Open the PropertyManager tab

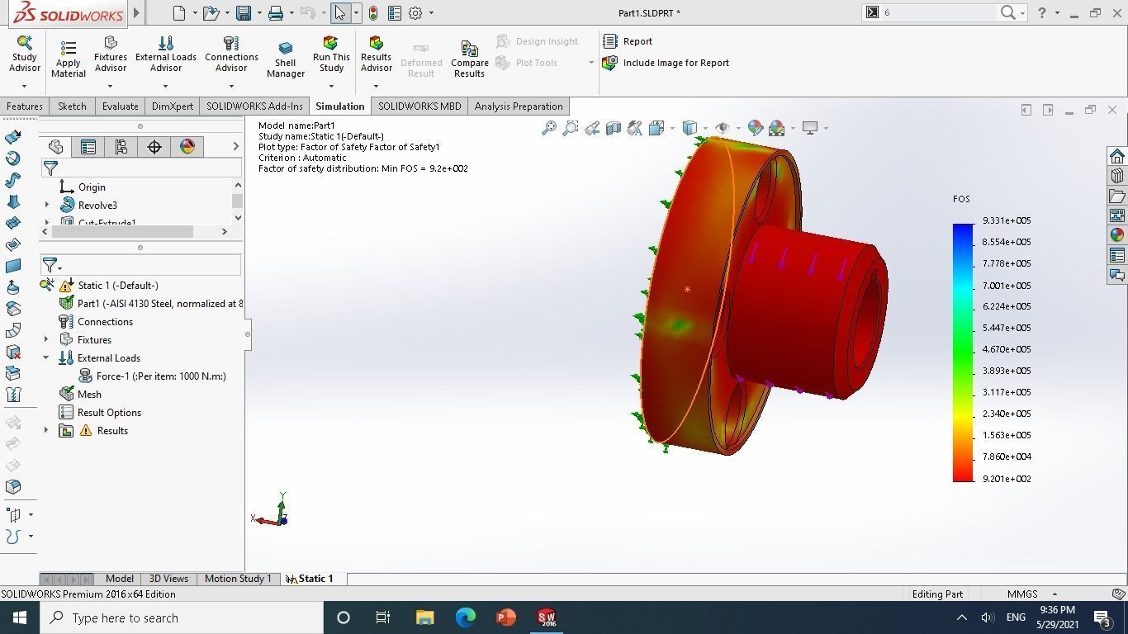tap(88, 146)
